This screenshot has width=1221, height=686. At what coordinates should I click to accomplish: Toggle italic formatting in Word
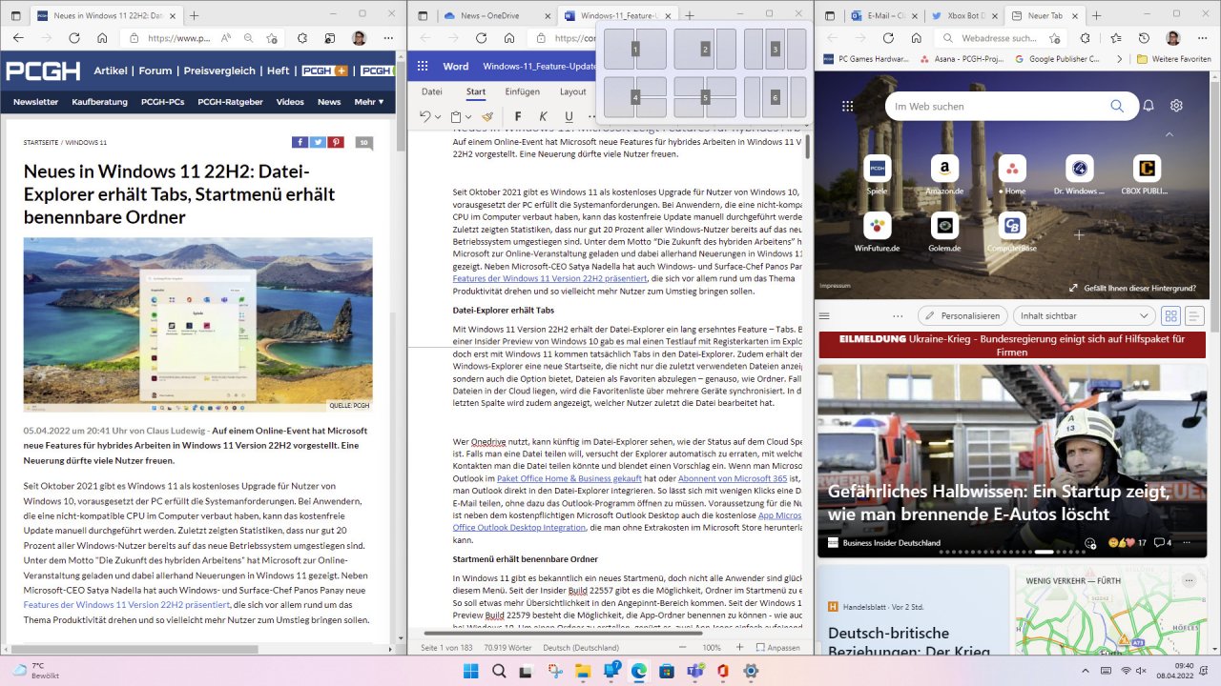[x=543, y=116]
